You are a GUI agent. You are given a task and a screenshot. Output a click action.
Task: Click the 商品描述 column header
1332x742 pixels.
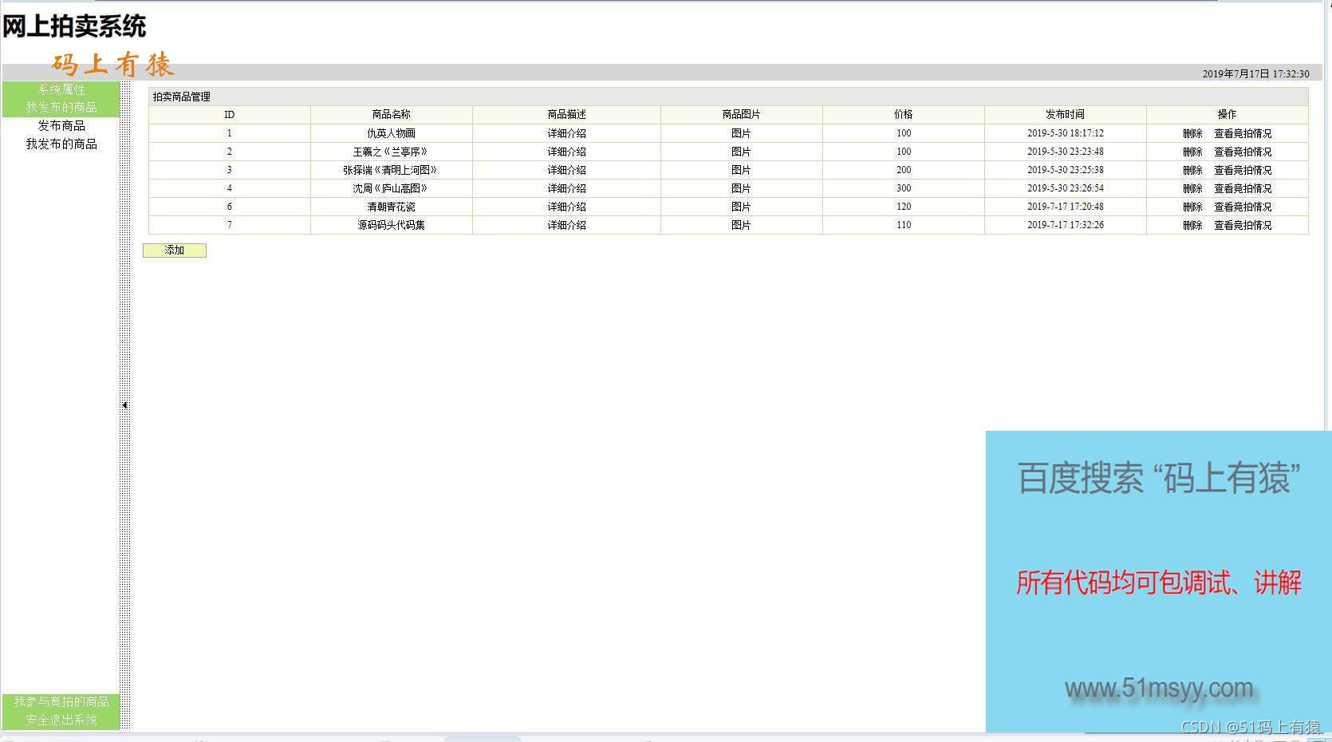[567, 115]
